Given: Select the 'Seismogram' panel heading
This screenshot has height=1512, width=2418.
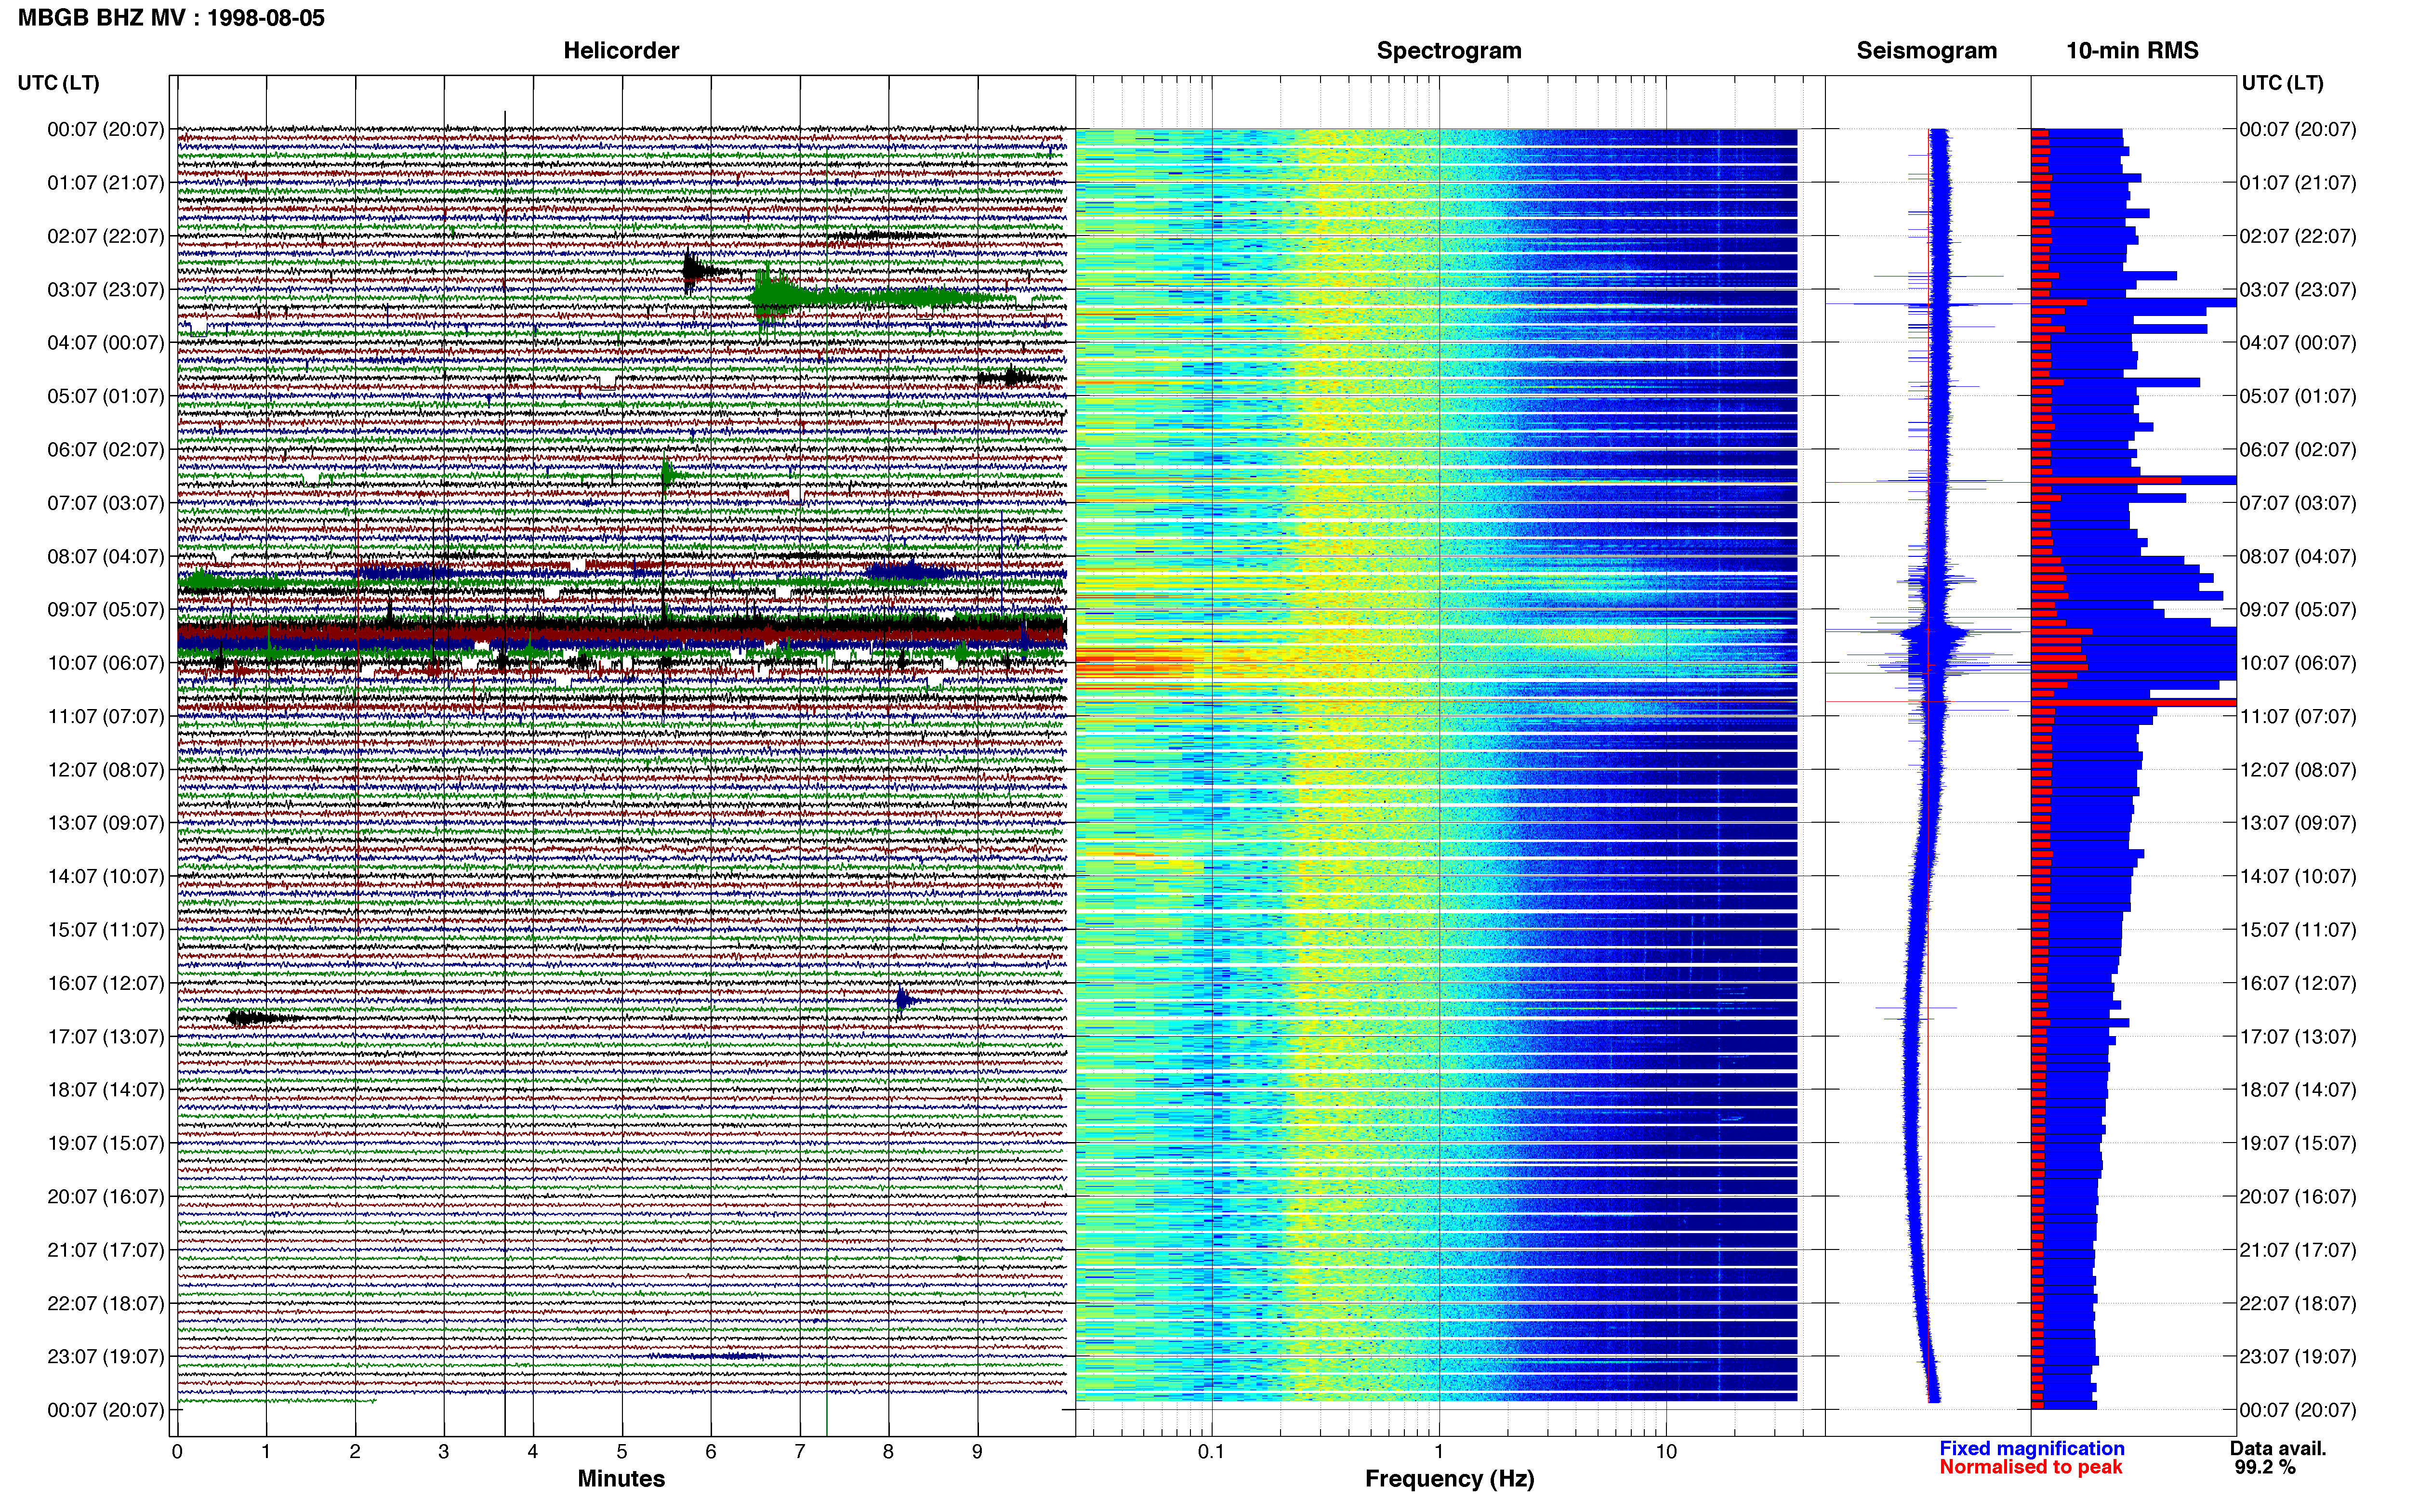Looking at the screenshot, I should coord(1926,50).
